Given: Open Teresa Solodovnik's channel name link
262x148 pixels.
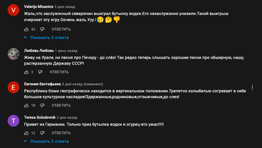Looking at the screenshot, I should [x=39, y=117].
